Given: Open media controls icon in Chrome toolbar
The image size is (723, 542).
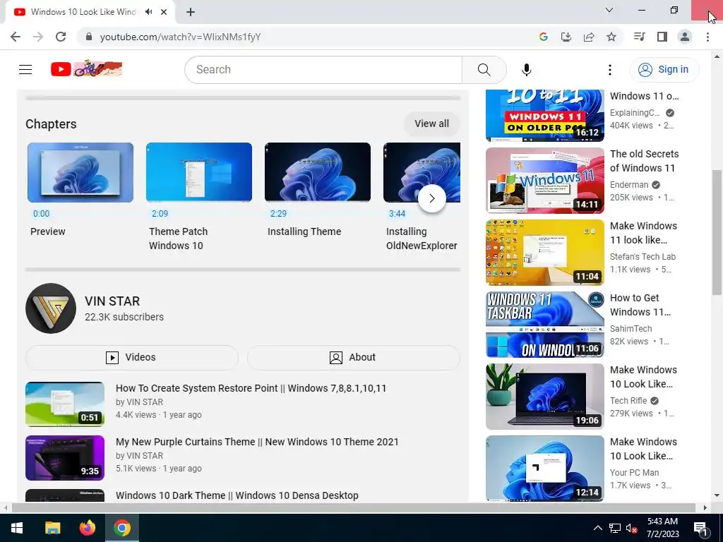Looking at the screenshot, I should 639,37.
